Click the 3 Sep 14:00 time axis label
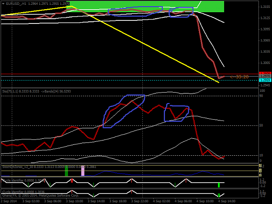272x204 pixels. tap(96, 201)
